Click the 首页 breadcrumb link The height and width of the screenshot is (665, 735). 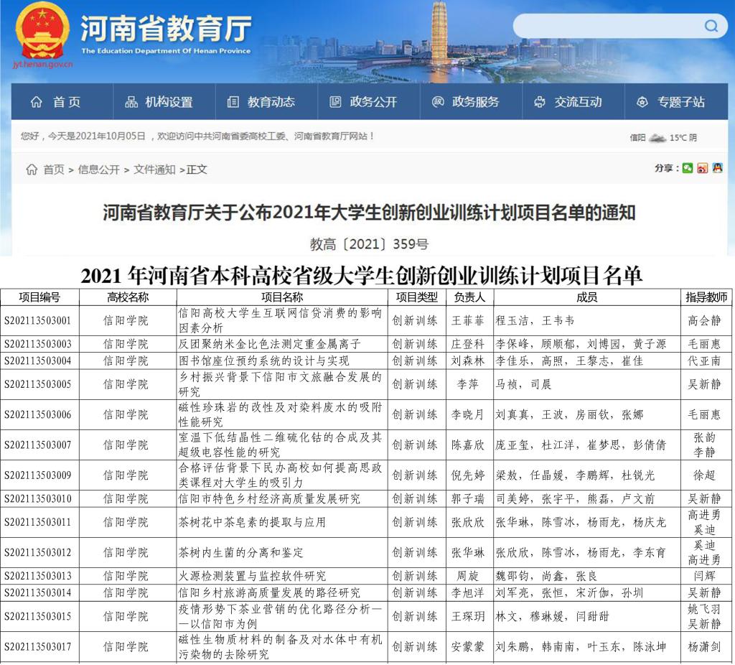coord(54,169)
